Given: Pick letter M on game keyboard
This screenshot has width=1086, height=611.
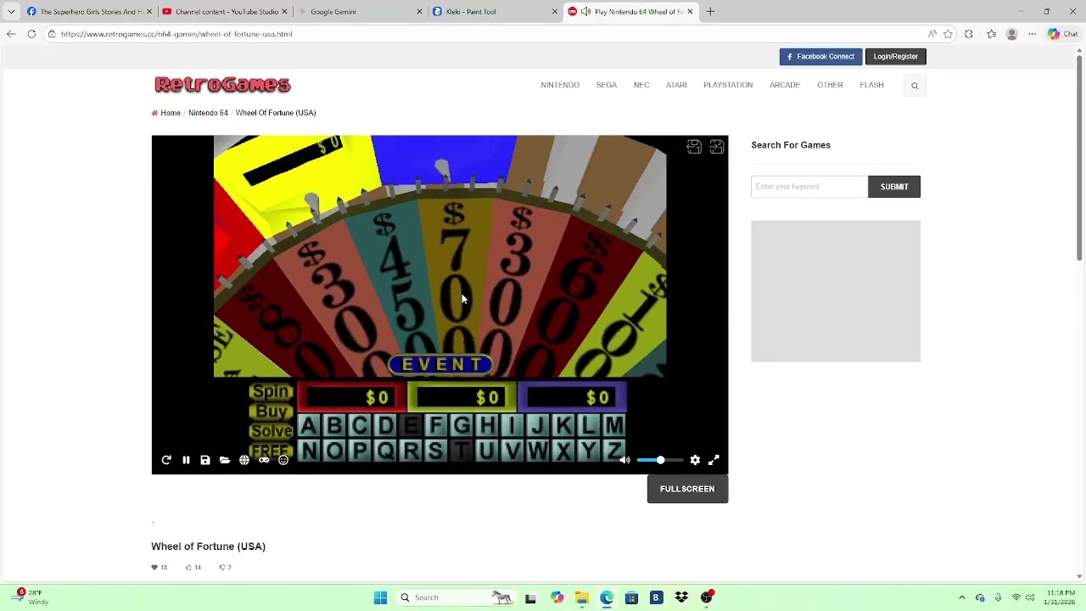Looking at the screenshot, I should (x=614, y=425).
